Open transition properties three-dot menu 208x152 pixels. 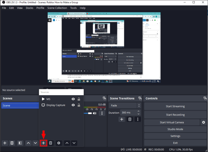138,119
